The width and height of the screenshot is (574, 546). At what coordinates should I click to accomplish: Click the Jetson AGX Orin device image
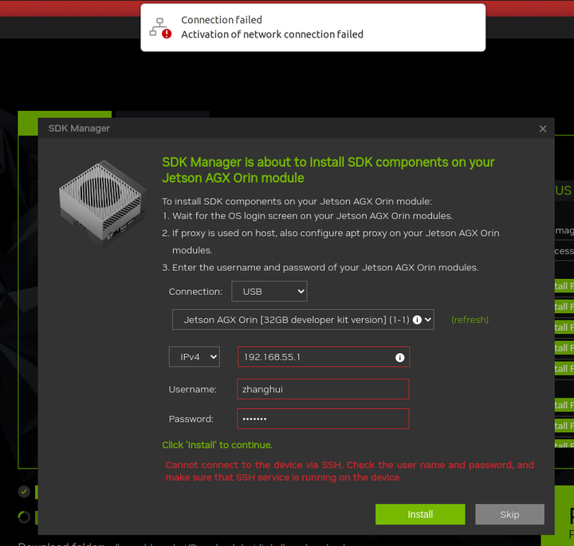(102, 203)
